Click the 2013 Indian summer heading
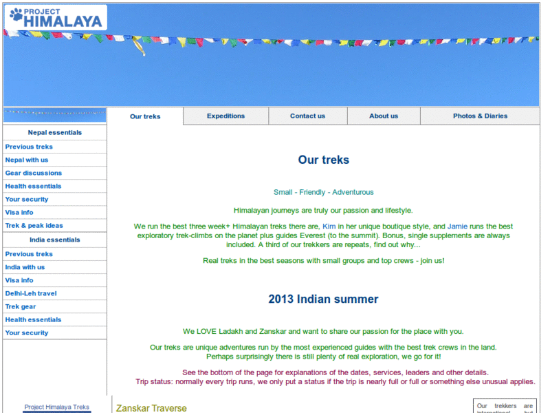The image size is (550, 413). pyautogui.click(x=323, y=299)
